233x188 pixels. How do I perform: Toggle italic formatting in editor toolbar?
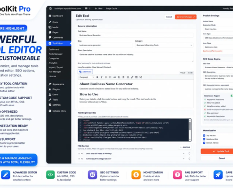[x=102, y=77]
